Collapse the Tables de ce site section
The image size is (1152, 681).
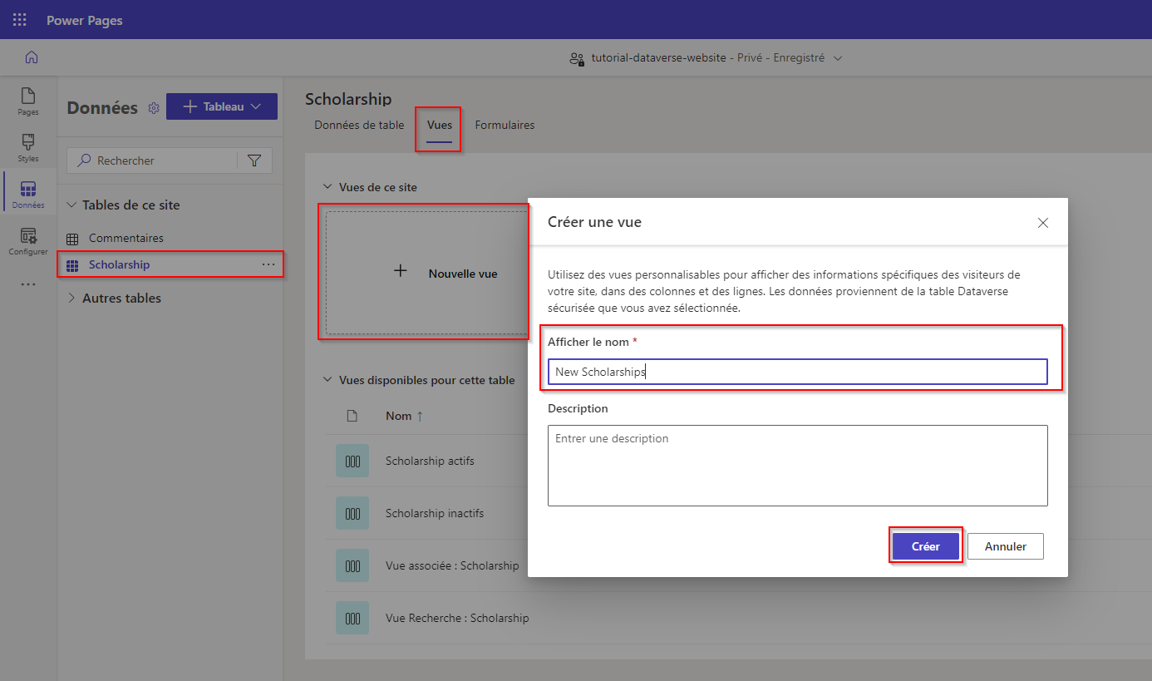click(72, 205)
